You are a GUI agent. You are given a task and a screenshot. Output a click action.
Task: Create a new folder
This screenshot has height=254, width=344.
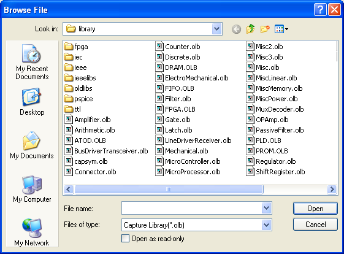(x=265, y=29)
